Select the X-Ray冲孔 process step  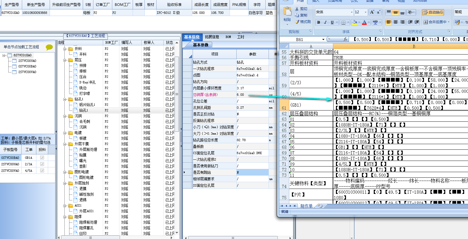pyautogui.click(x=87, y=82)
